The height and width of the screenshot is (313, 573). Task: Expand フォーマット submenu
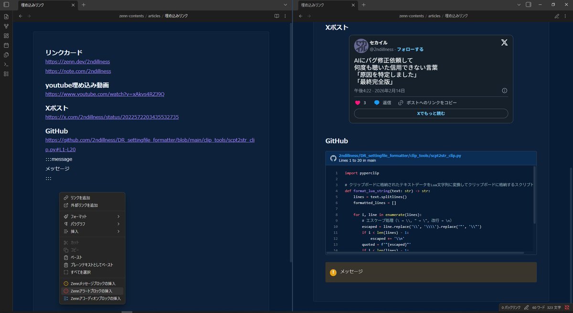pyautogui.click(x=92, y=216)
